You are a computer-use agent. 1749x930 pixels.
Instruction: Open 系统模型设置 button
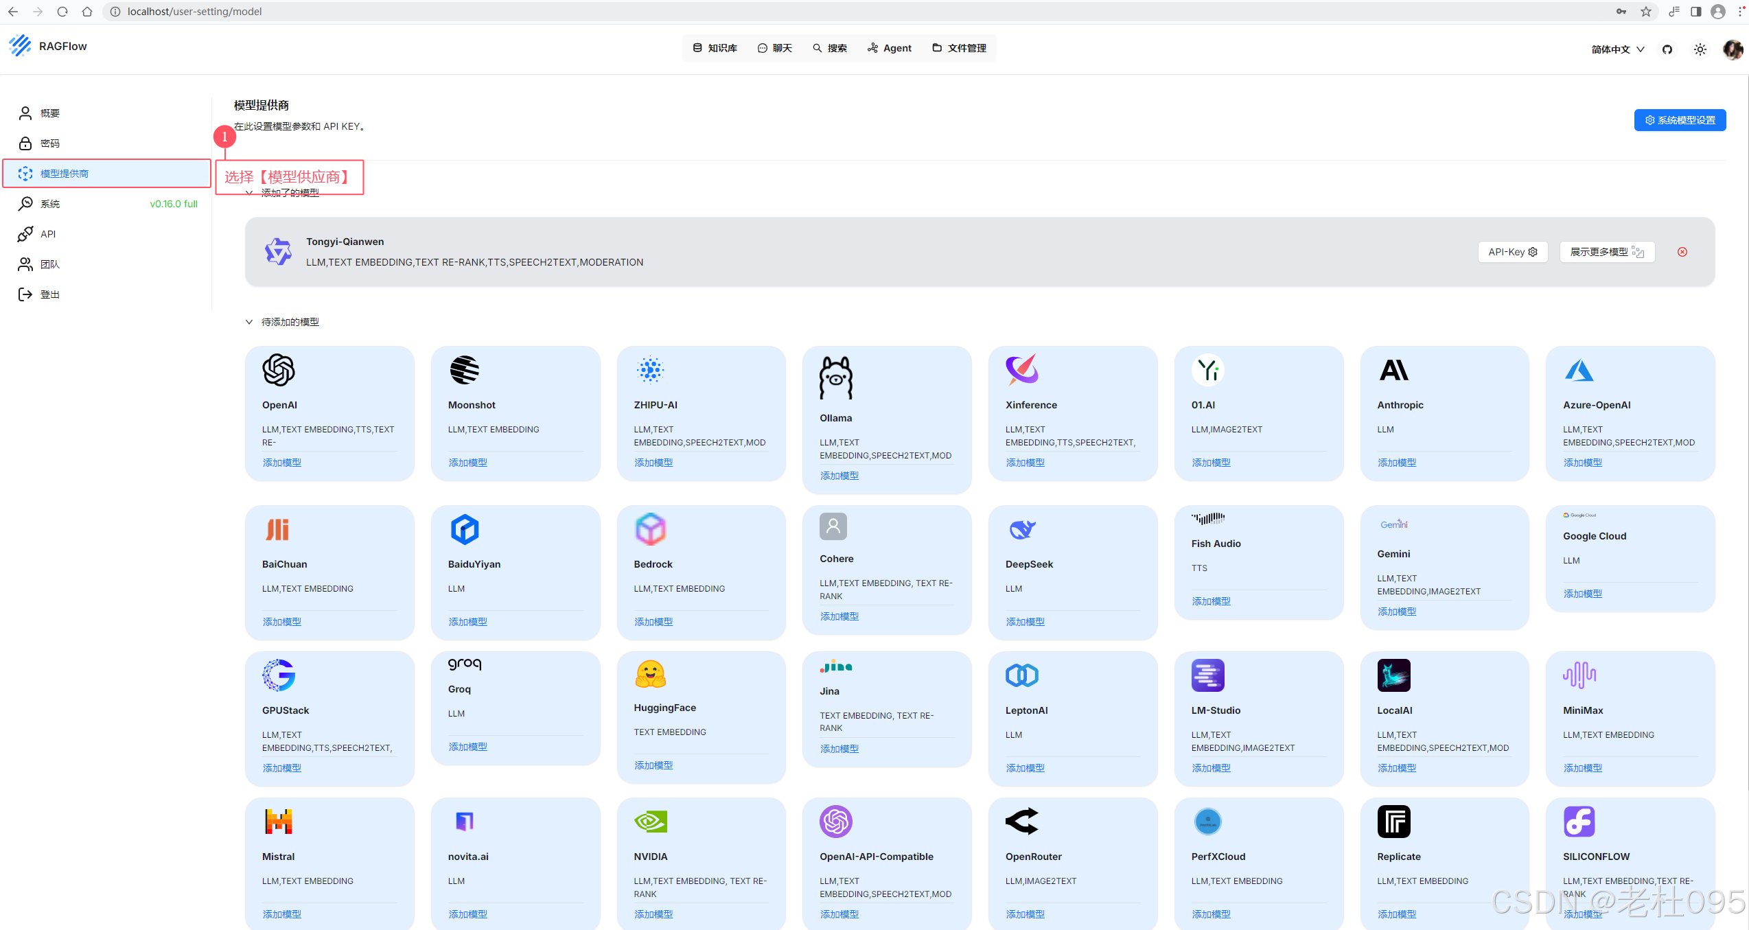(1679, 120)
